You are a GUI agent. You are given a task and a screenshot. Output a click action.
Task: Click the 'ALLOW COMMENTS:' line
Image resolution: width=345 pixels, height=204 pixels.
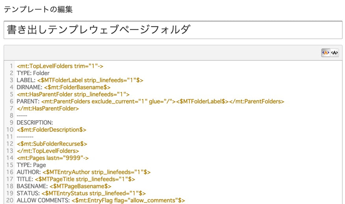(101, 200)
